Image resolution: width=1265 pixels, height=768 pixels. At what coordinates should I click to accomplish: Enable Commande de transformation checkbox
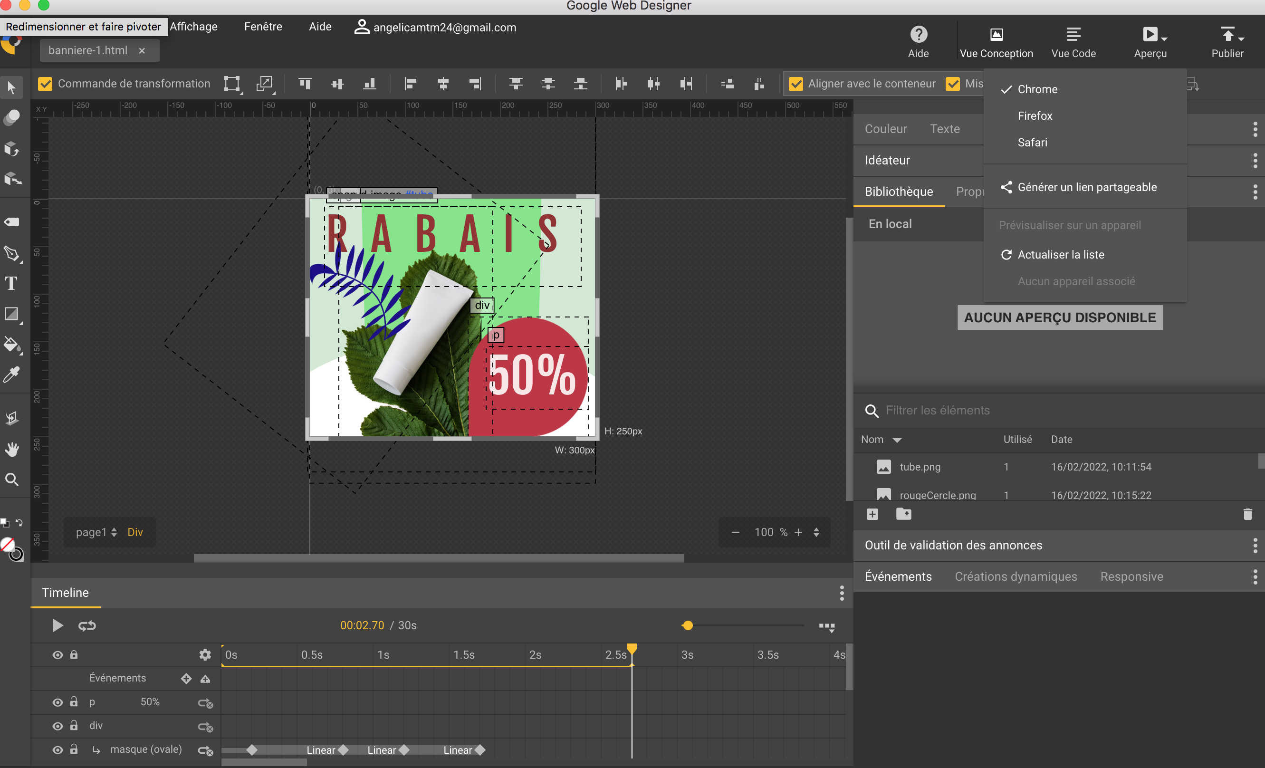(x=44, y=83)
